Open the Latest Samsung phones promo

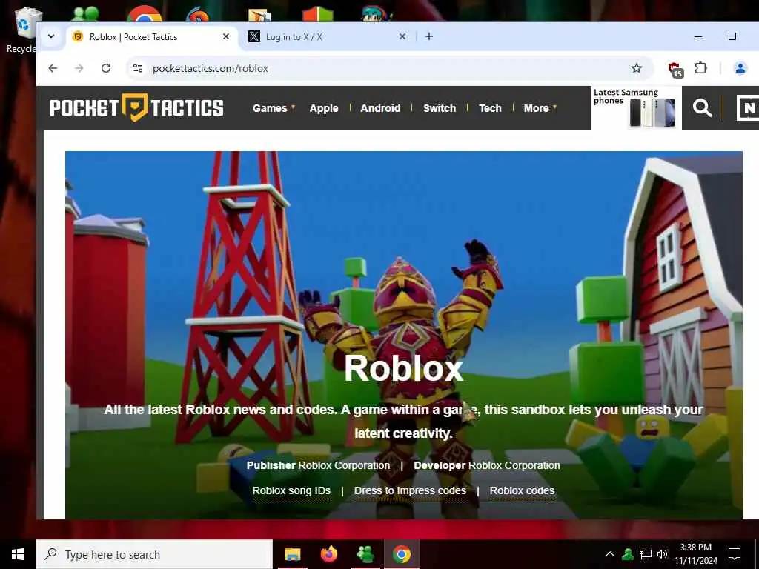coord(637,108)
